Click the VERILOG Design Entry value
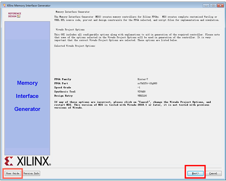This screenshot has width=226, height=181. pyautogui.click(x=142, y=95)
